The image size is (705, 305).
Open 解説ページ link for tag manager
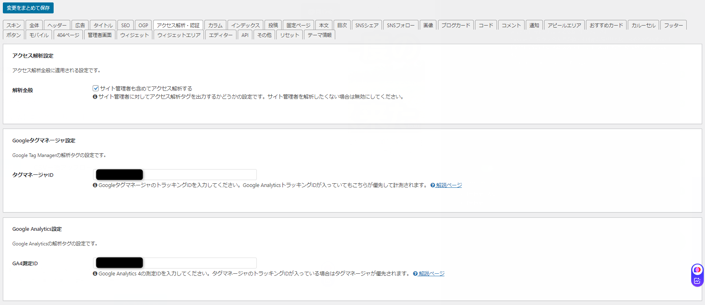coord(449,185)
